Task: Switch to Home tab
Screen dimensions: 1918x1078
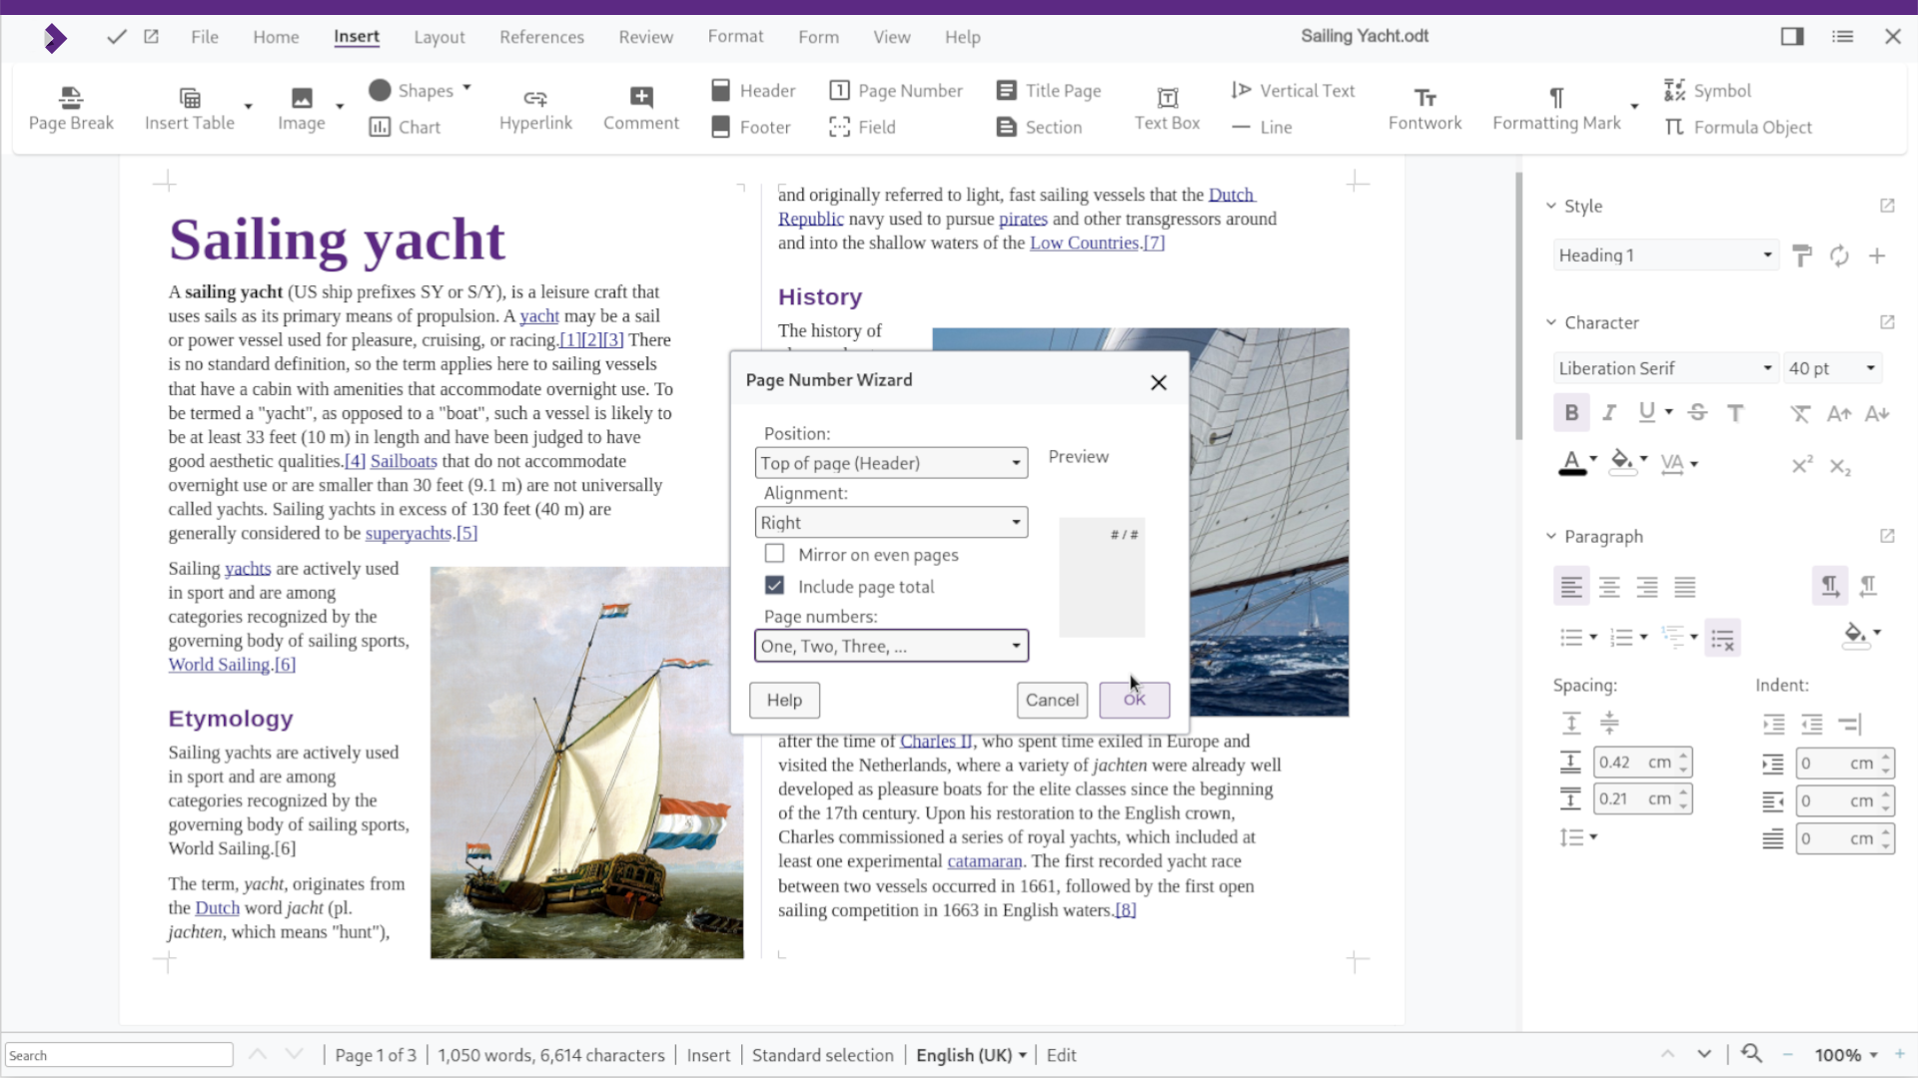Action: point(276,37)
